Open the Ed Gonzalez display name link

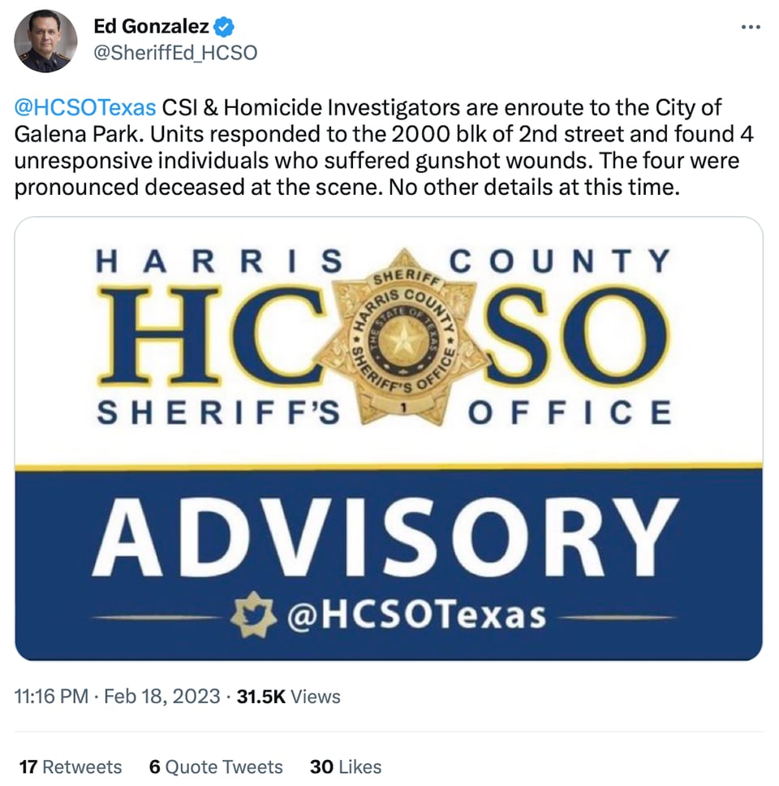coord(151,27)
